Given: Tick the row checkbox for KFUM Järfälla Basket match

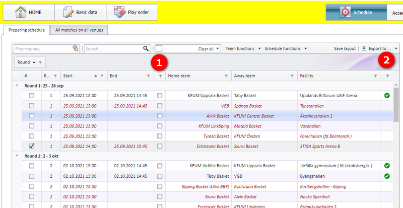Looking at the screenshot, I should 32,166.
